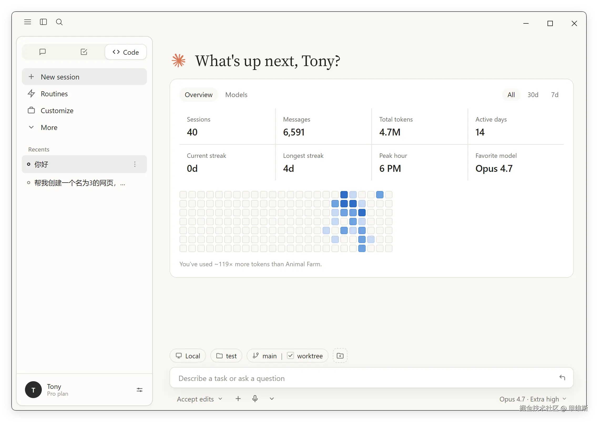Open the Routines page
Screen dimensions: 598x422
click(84, 94)
